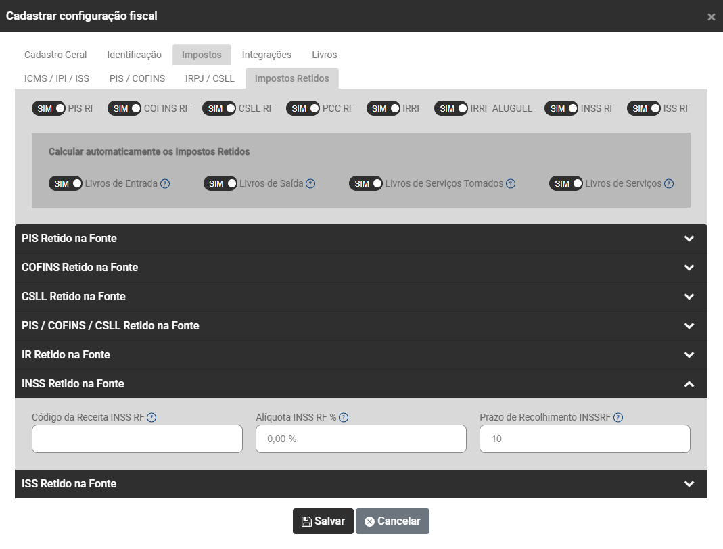Click help icon for Prazo de Recolhimento INSSRF
723x549 pixels.
618,417
